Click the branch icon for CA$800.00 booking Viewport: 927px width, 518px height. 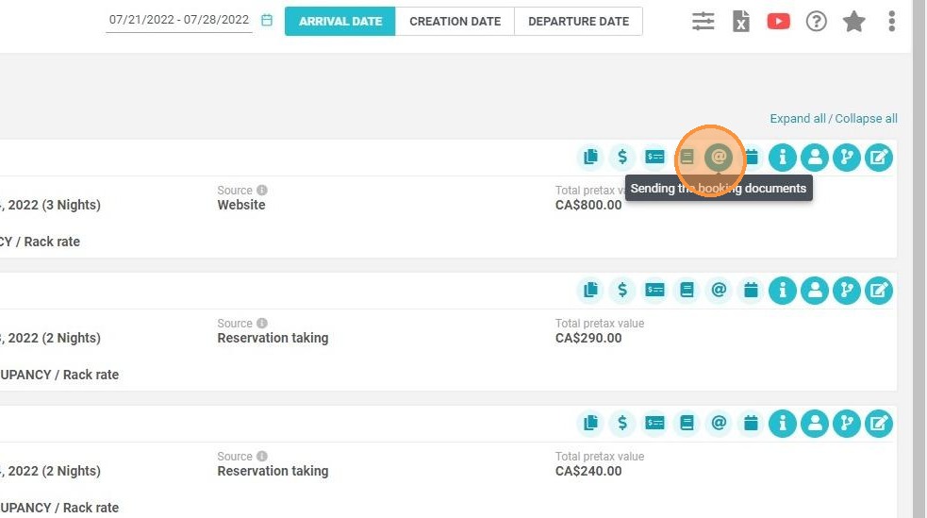(847, 158)
